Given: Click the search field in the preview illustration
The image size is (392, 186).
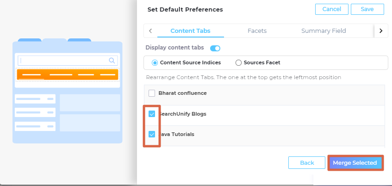Looking at the screenshot, I should (x=65, y=60).
